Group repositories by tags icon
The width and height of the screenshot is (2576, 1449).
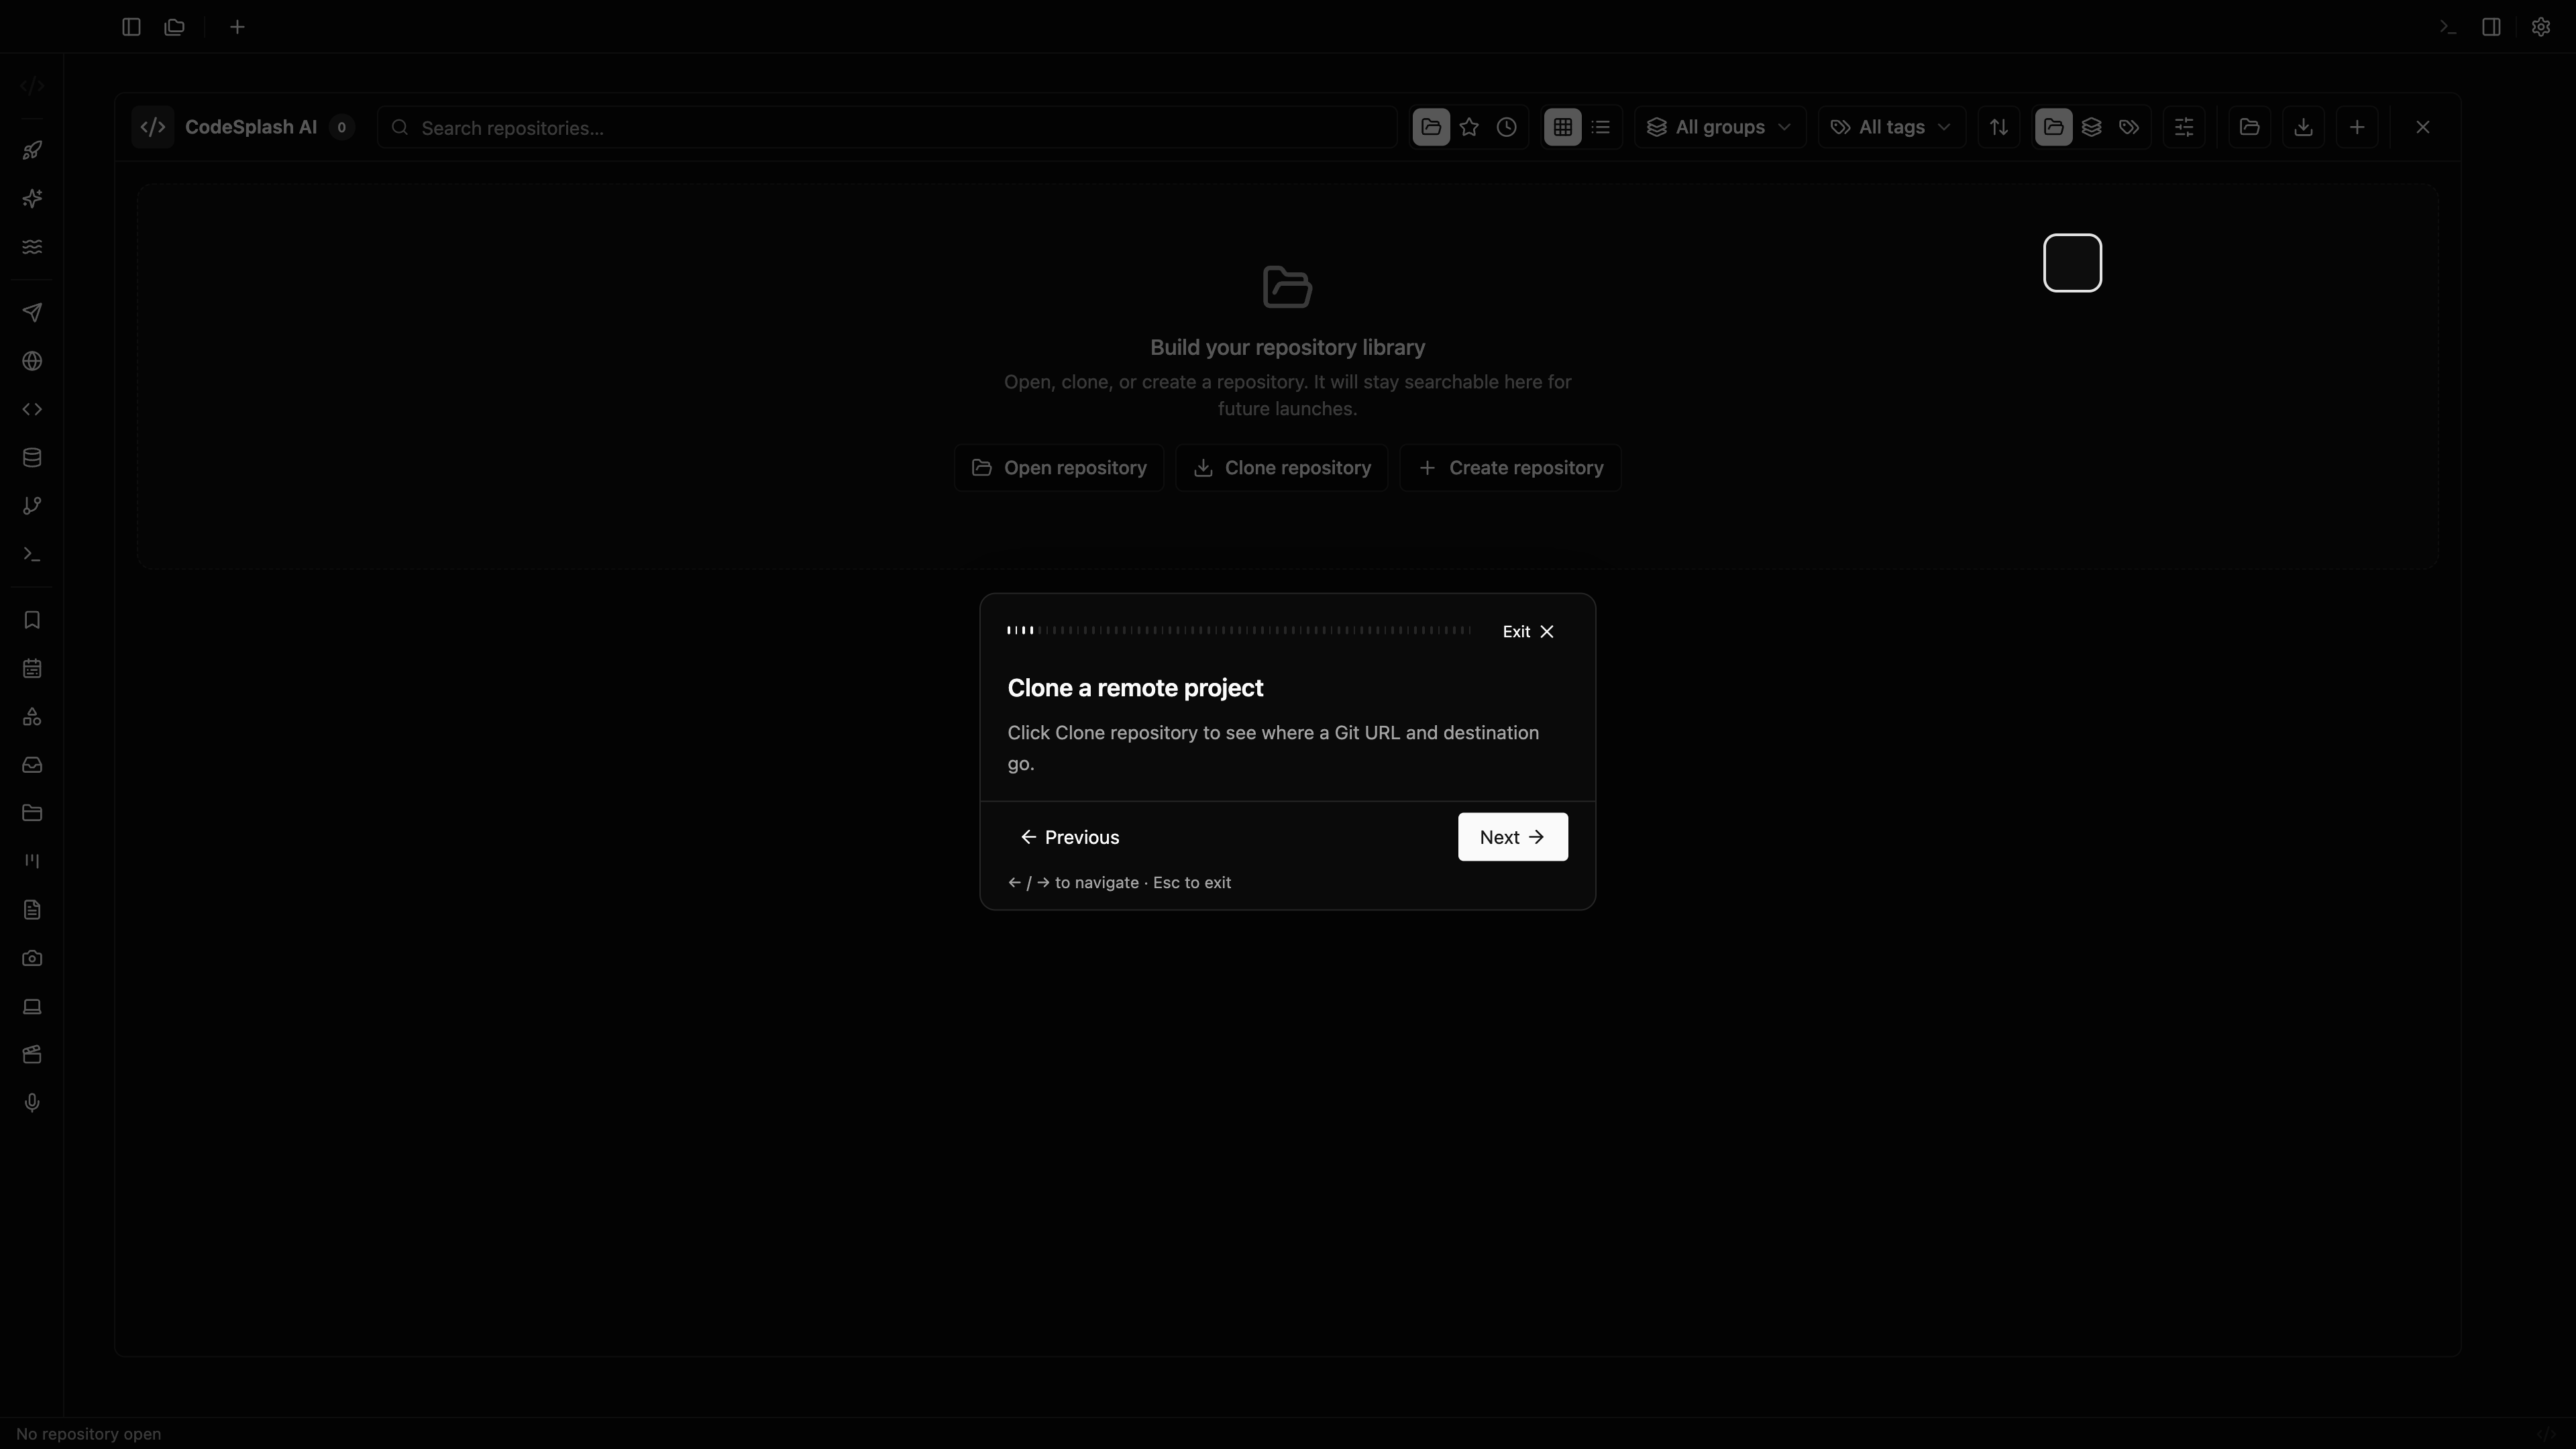click(x=2129, y=127)
